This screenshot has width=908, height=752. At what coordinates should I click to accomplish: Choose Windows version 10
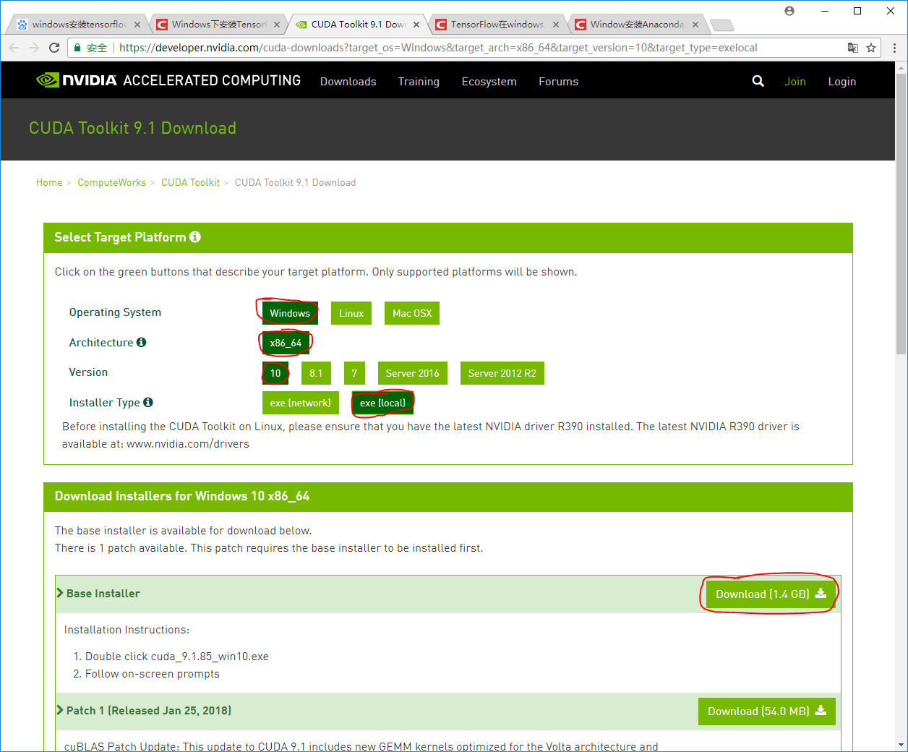pyautogui.click(x=275, y=373)
